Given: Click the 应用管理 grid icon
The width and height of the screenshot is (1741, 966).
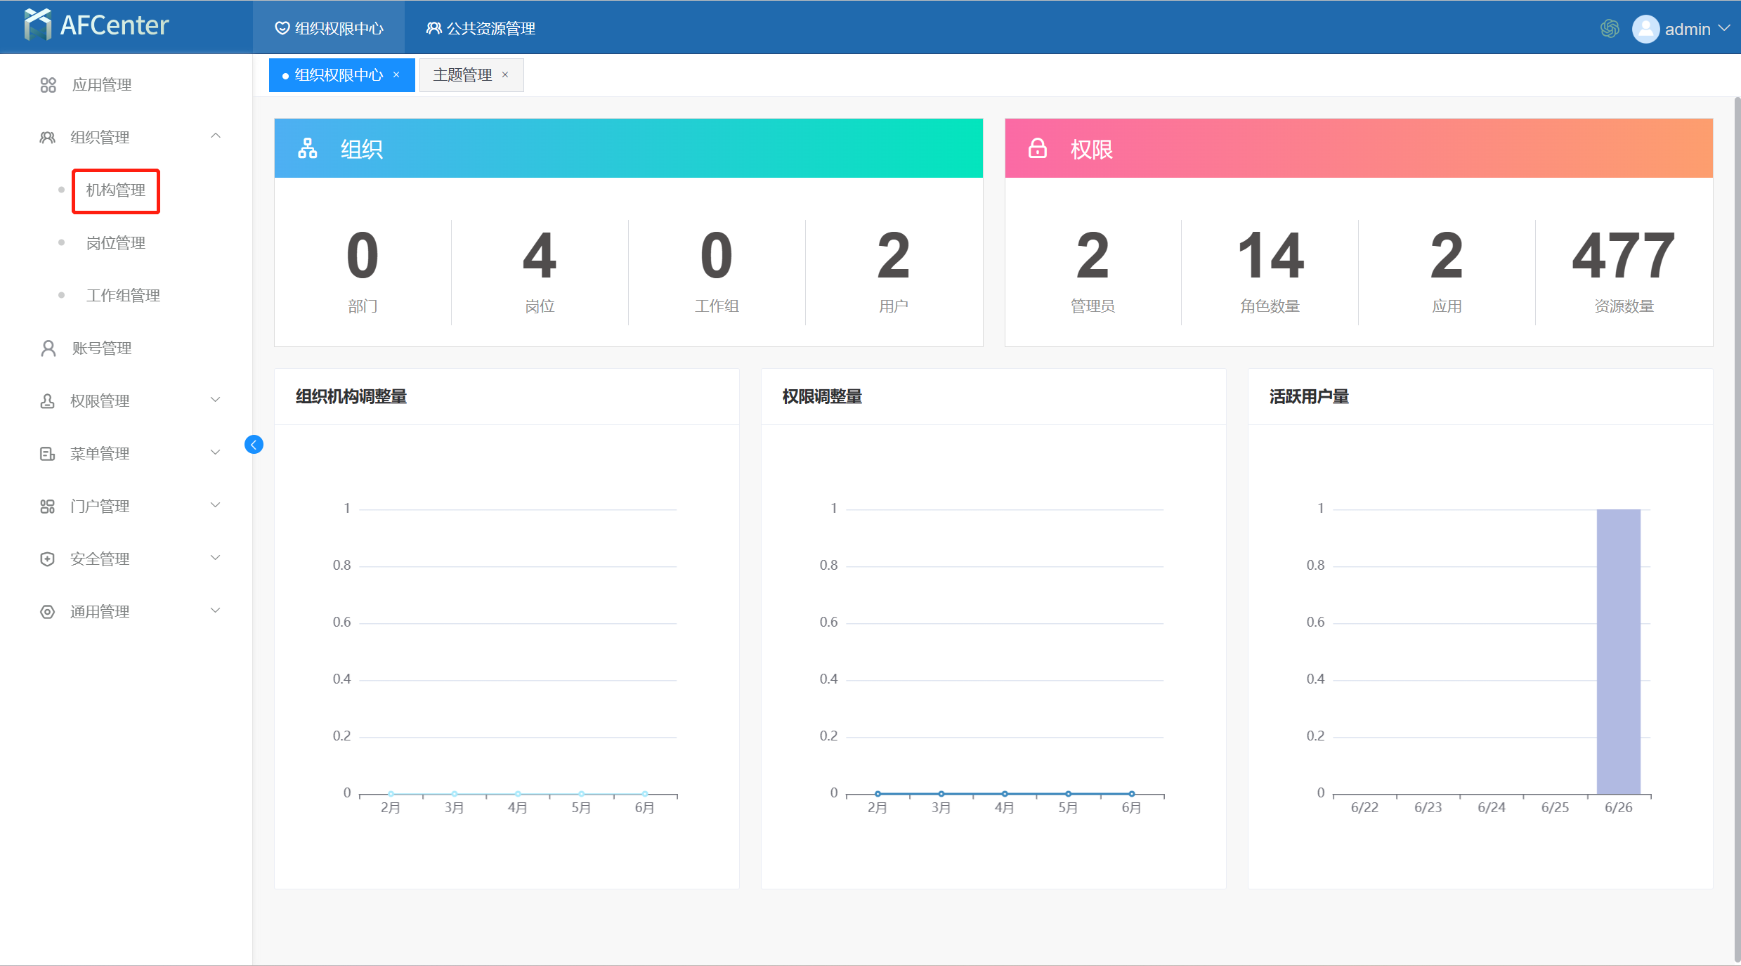Looking at the screenshot, I should [48, 85].
